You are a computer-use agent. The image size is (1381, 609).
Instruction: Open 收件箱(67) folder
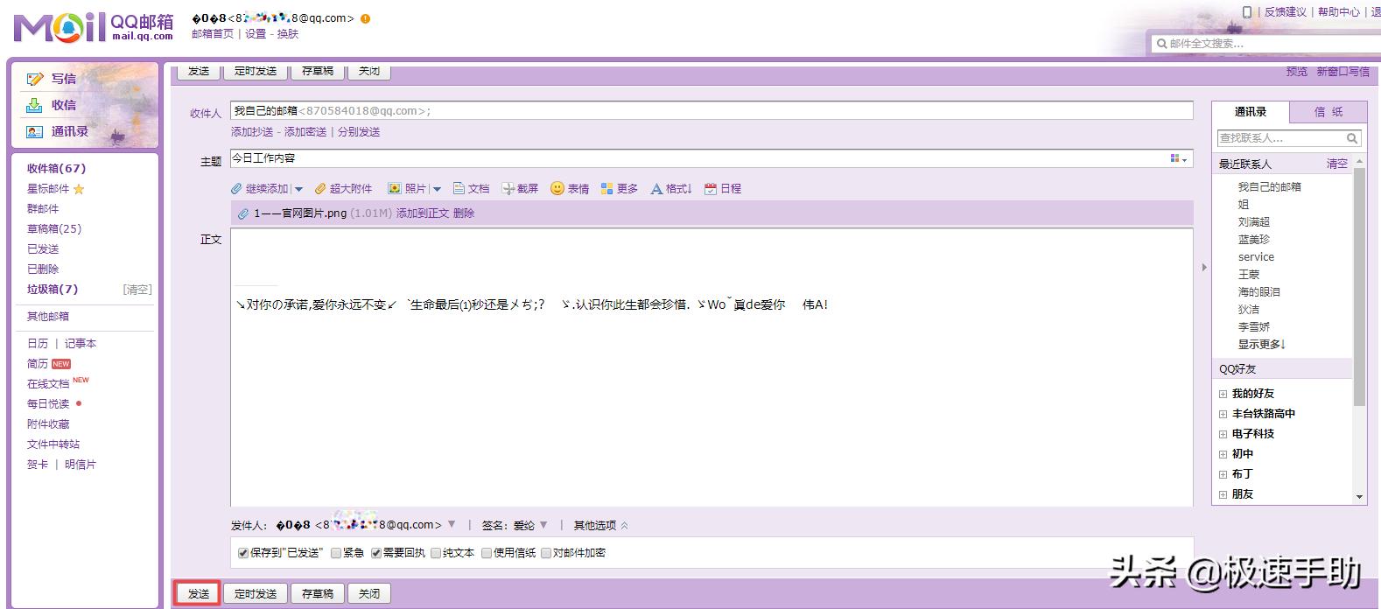point(56,169)
